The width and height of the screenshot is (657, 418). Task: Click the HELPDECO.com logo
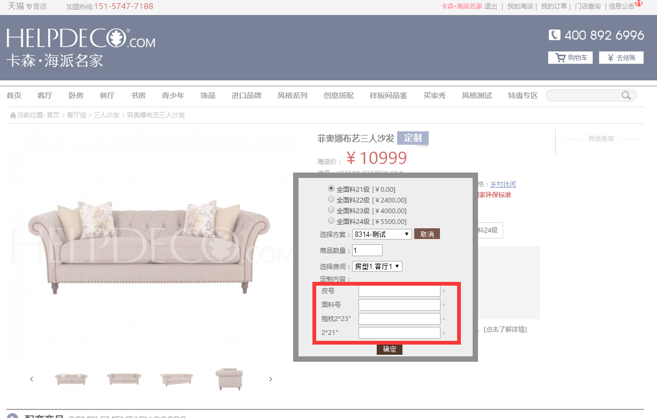[x=80, y=48]
